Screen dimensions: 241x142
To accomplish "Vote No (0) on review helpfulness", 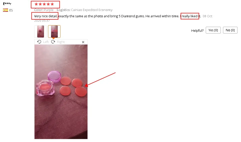I will [x=230, y=30].
